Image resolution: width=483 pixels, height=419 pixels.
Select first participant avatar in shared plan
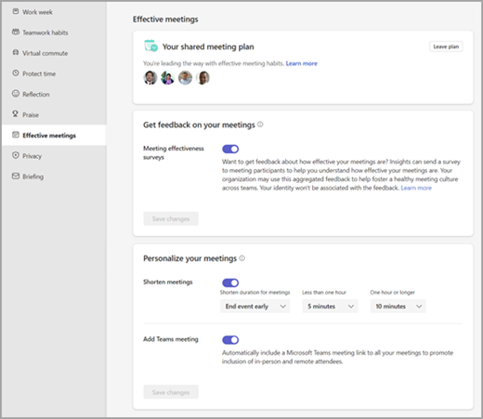pos(150,77)
